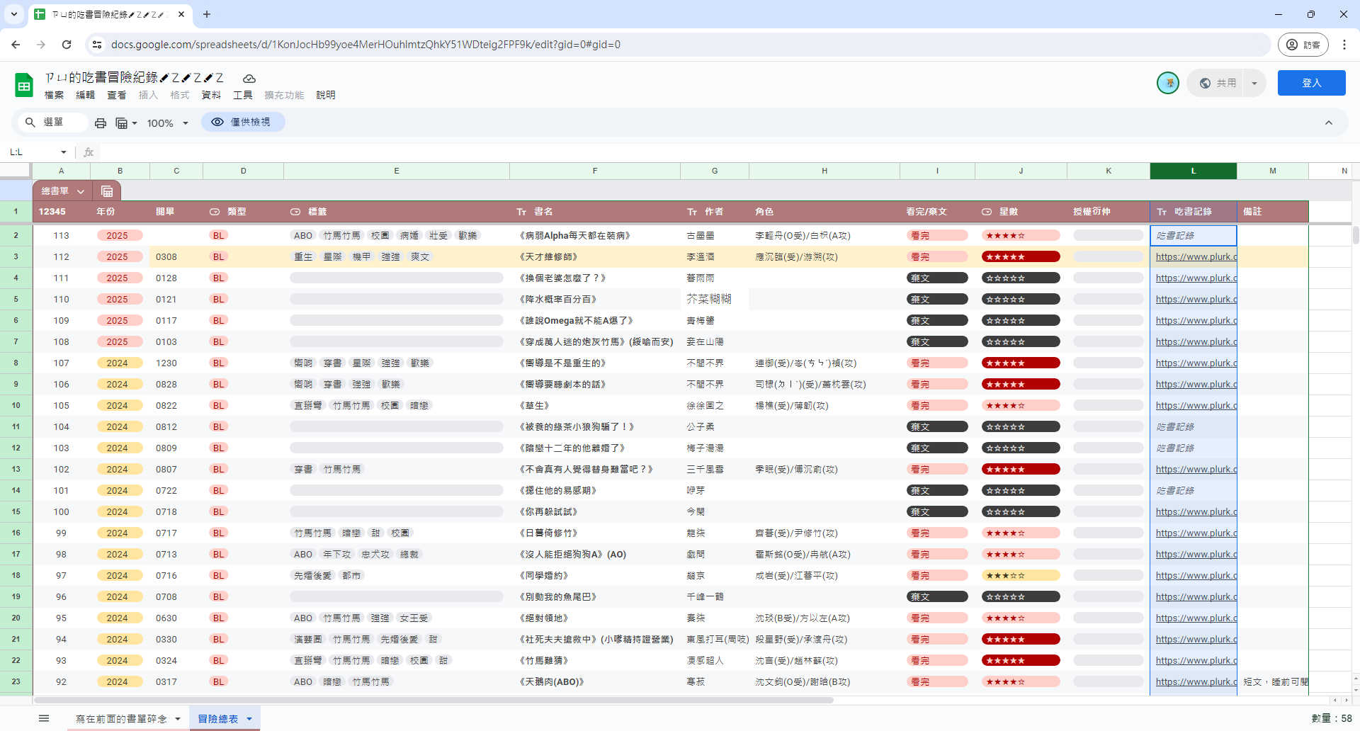Open the 總書單 table name dropdown

(x=81, y=191)
